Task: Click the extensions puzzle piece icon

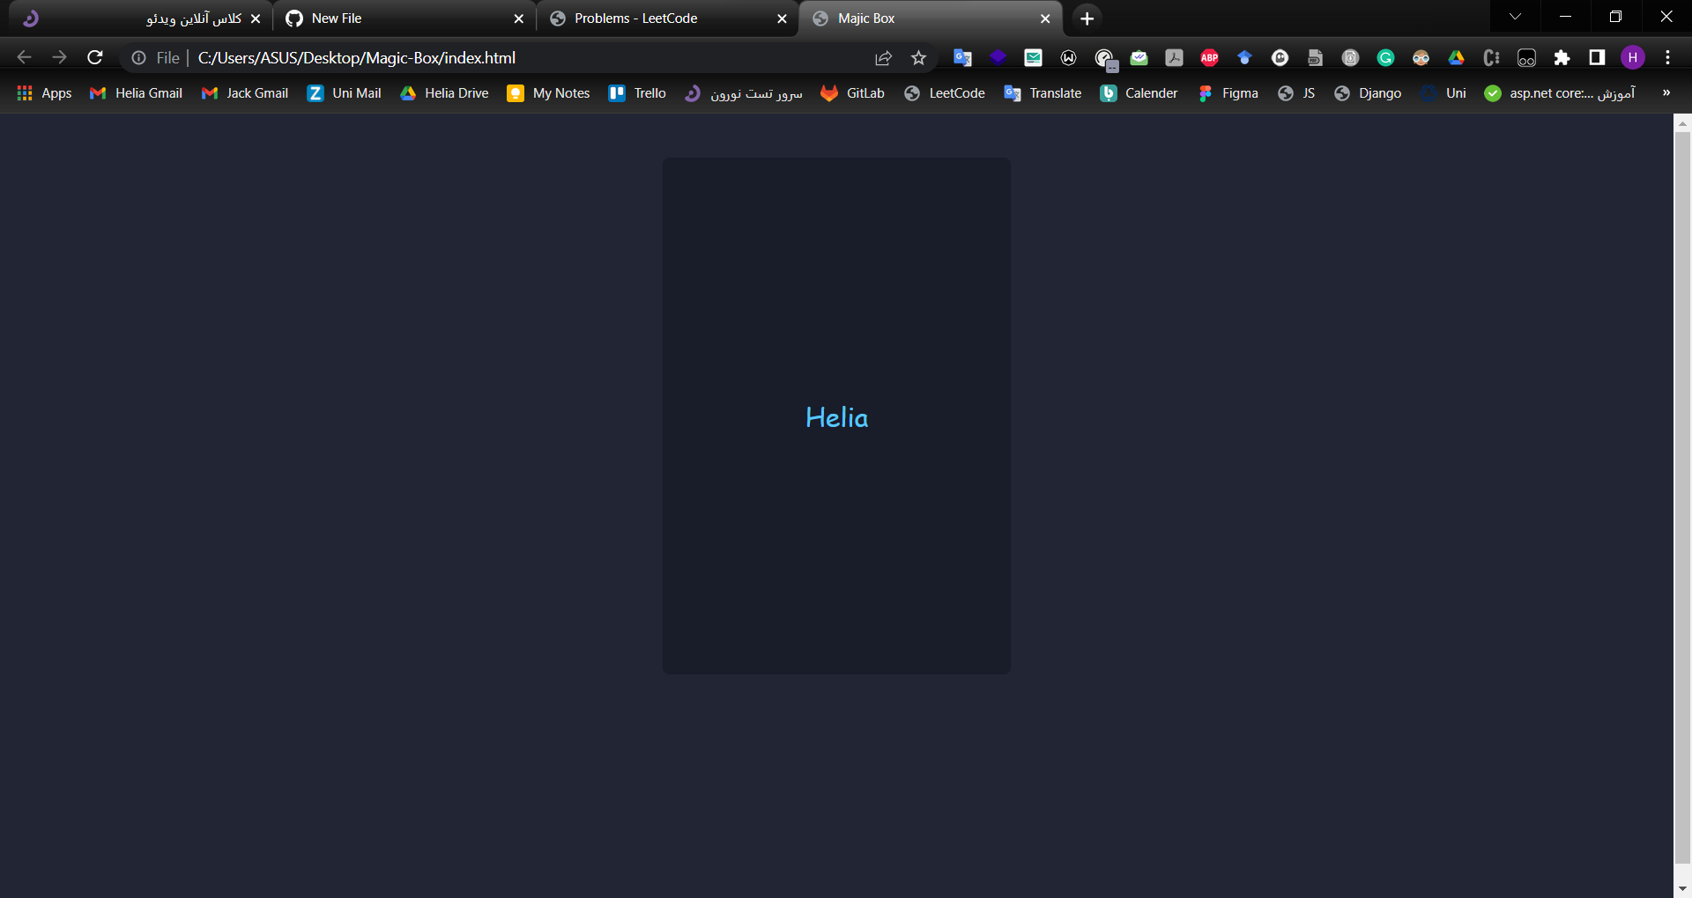Action: (x=1562, y=58)
